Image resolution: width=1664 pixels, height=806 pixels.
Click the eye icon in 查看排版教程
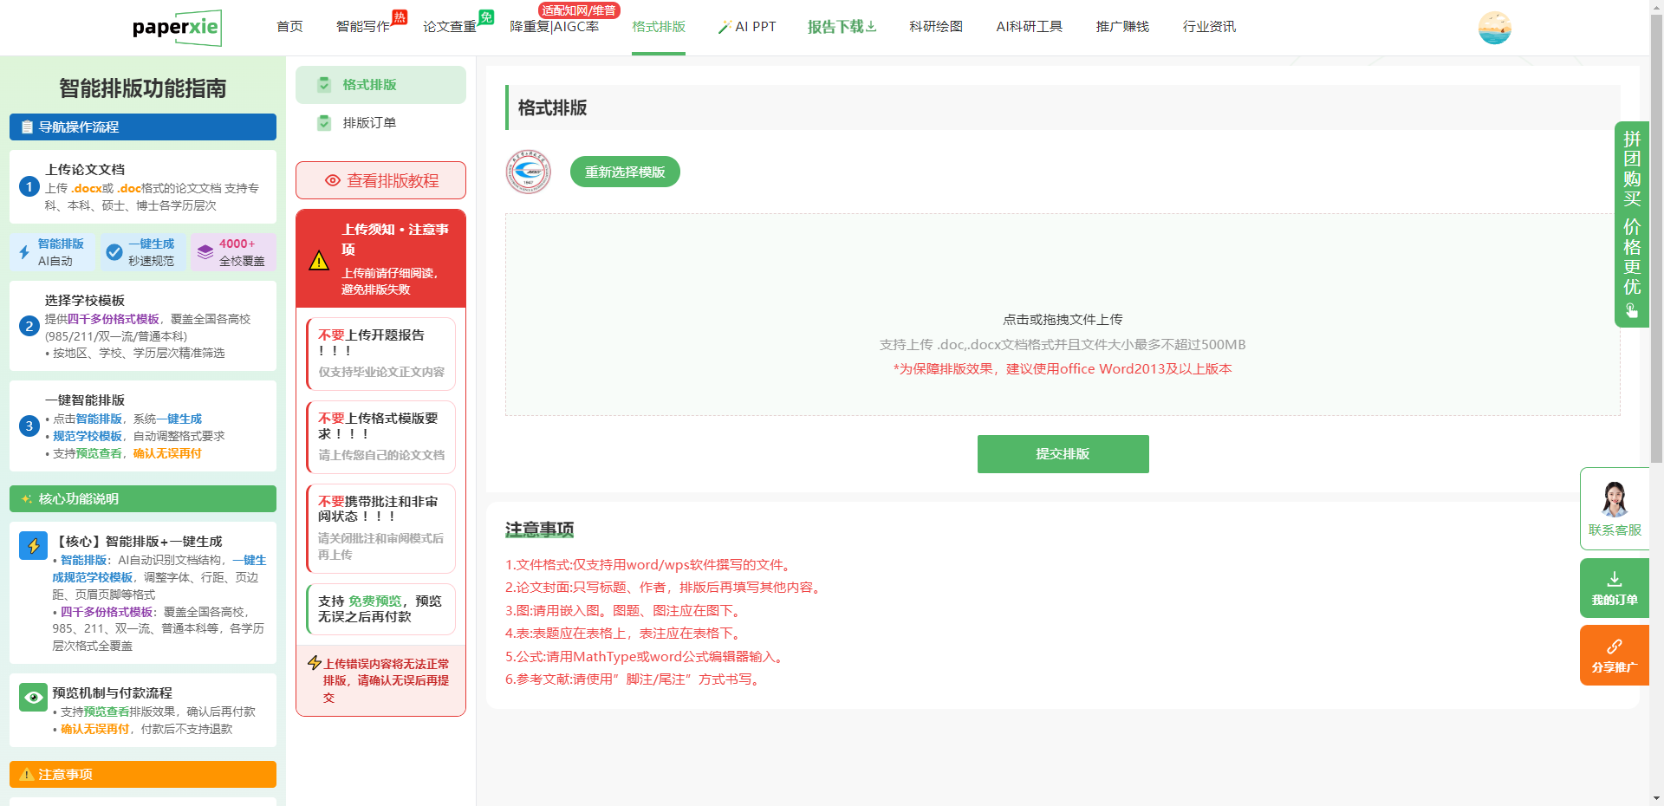pyautogui.click(x=332, y=180)
